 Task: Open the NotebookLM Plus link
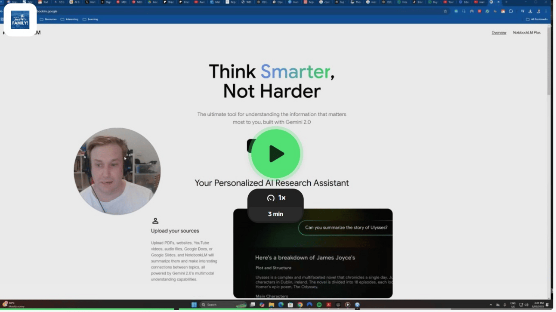526,33
